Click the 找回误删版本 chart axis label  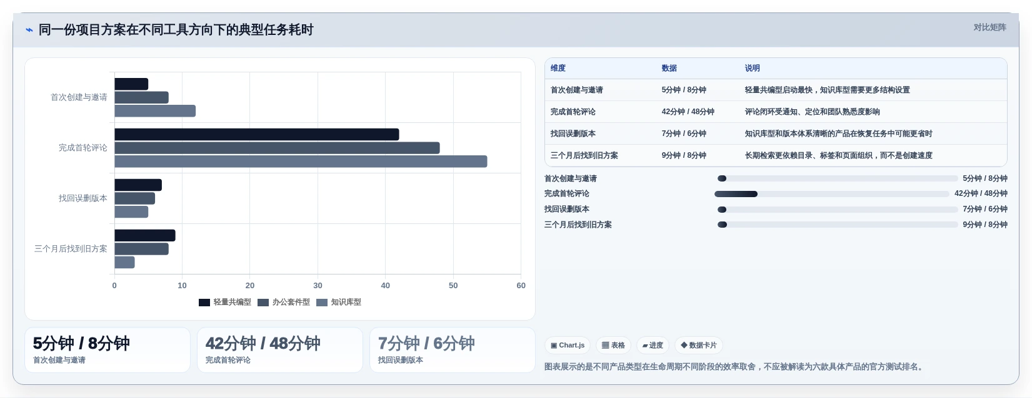[83, 198]
